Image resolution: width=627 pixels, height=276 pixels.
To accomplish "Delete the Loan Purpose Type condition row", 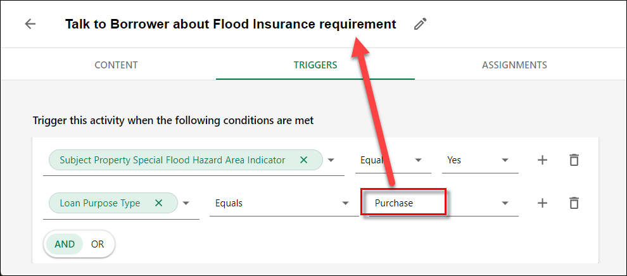I will click(x=574, y=203).
